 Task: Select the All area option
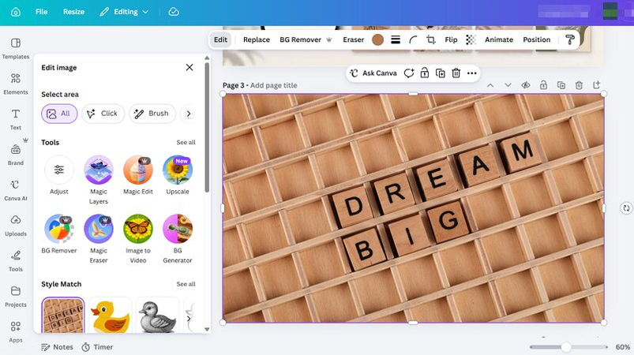pyautogui.click(x=59, y=114)
